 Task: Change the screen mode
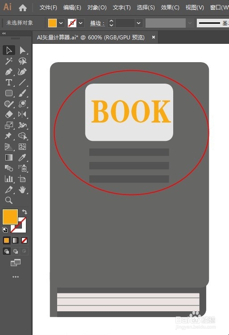pos(16,263)
